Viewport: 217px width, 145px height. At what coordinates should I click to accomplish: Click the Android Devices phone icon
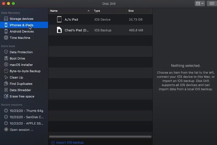coord(6,31)
